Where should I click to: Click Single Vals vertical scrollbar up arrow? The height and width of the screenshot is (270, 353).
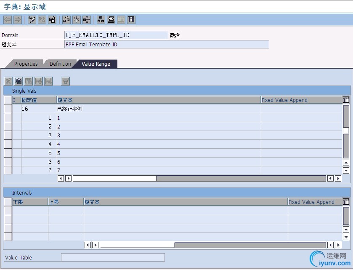pos(346,163)
